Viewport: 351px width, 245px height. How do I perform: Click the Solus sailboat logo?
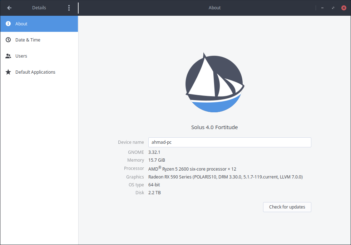click(214, 83)
